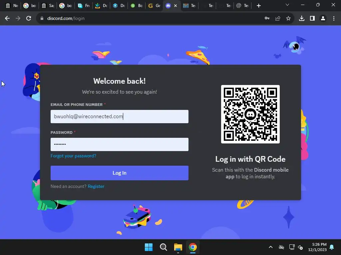Viewport: 341px width, 255px height.
Task: Open saved passwords key icon
Action: (267, 19)
